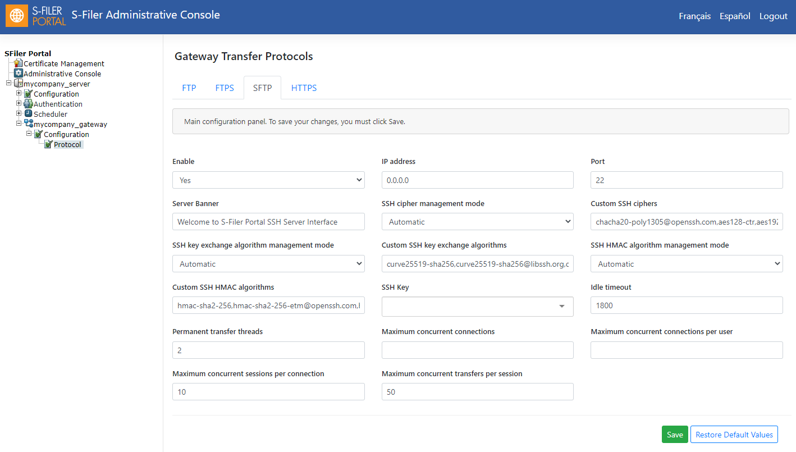Collapse the mycompany_gateway tree node
This screenshot has height=452, width=796.
pyautogui.click(x=19, y=124)
